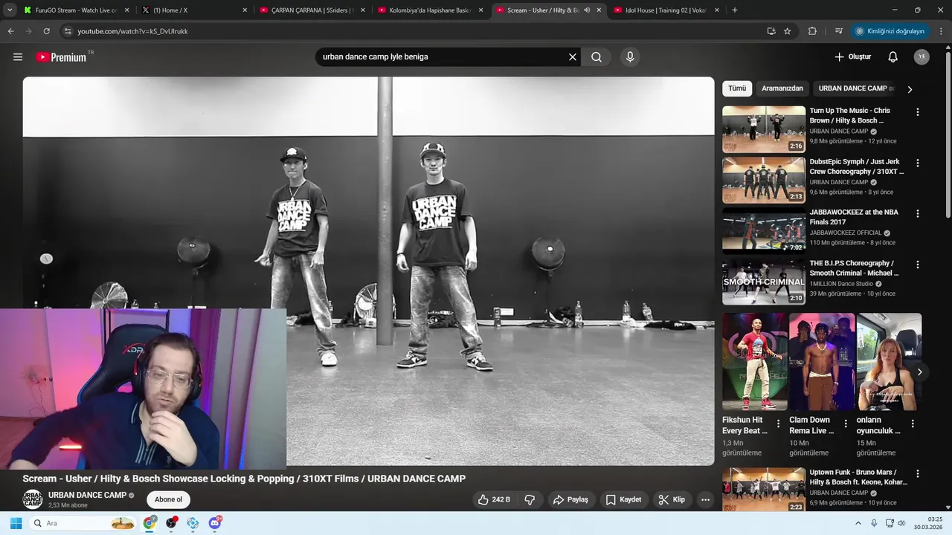952x535 pixels.
Task: Open the site information icon in address bar
Action: pyautogui.click(x=67, y=31)
